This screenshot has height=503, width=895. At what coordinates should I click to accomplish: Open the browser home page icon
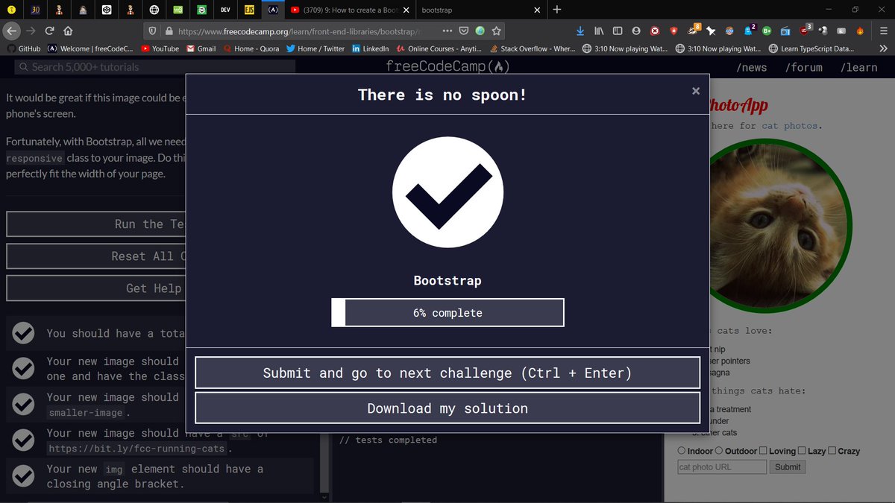68,31
